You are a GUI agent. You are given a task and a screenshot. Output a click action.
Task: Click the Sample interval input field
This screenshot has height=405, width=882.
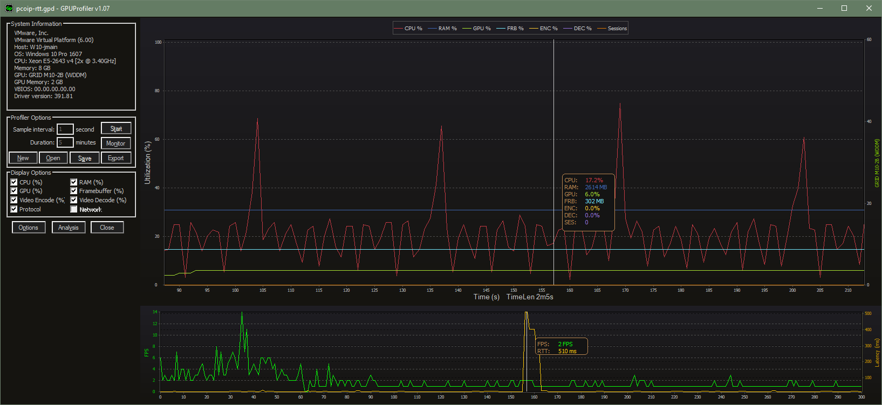click(x=65, y=129)
